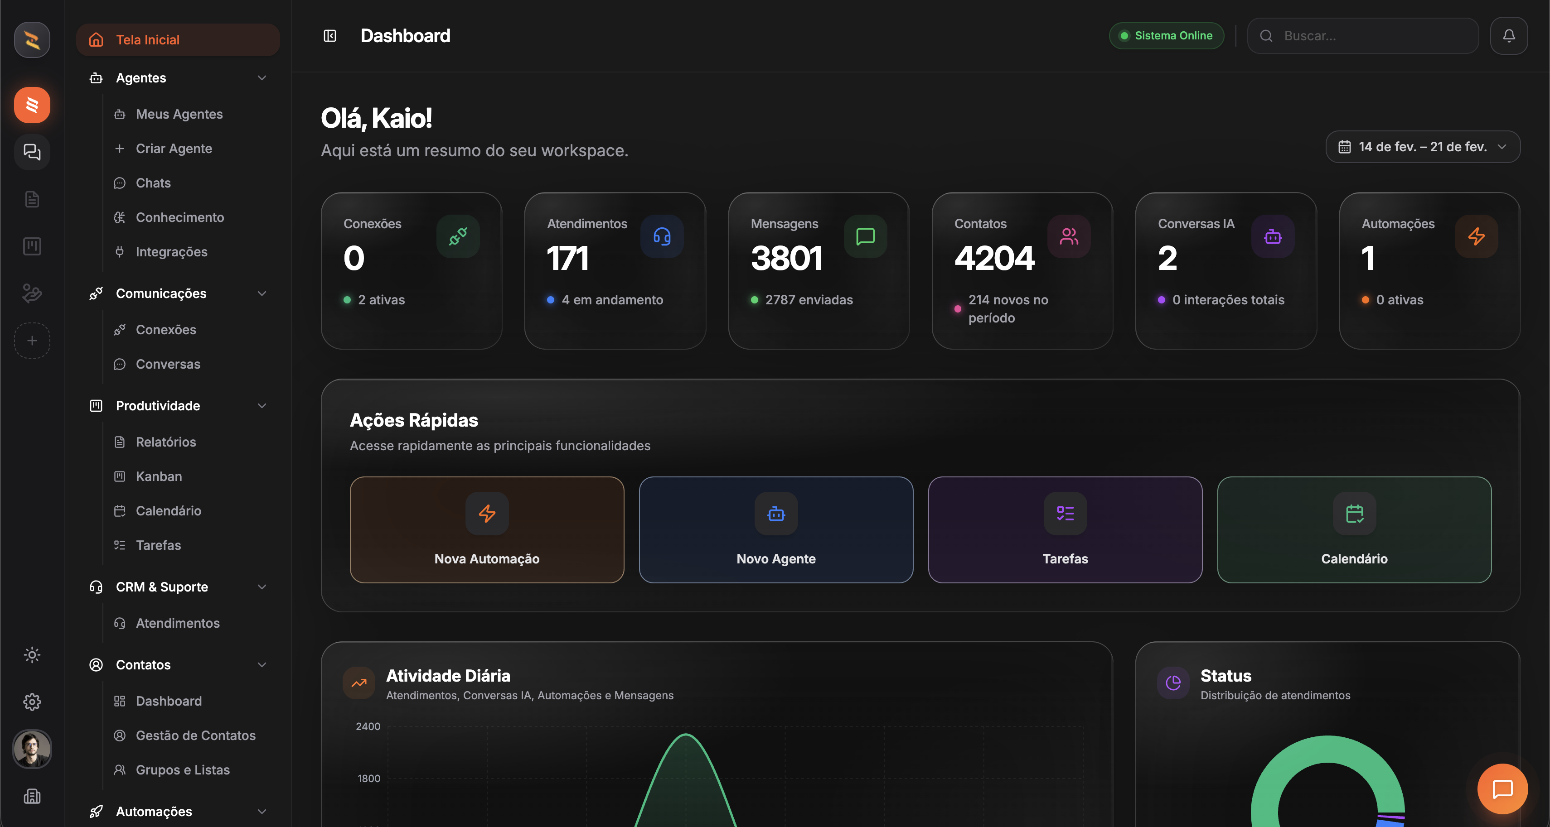
Task: Open the date range dropdown
Action: (1423, 147)
